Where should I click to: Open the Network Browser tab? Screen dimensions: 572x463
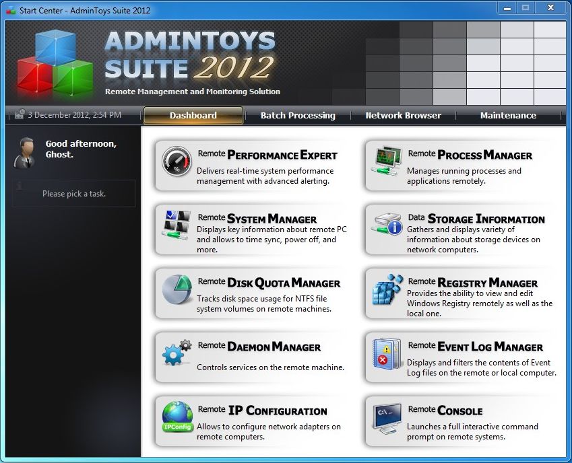404,116
